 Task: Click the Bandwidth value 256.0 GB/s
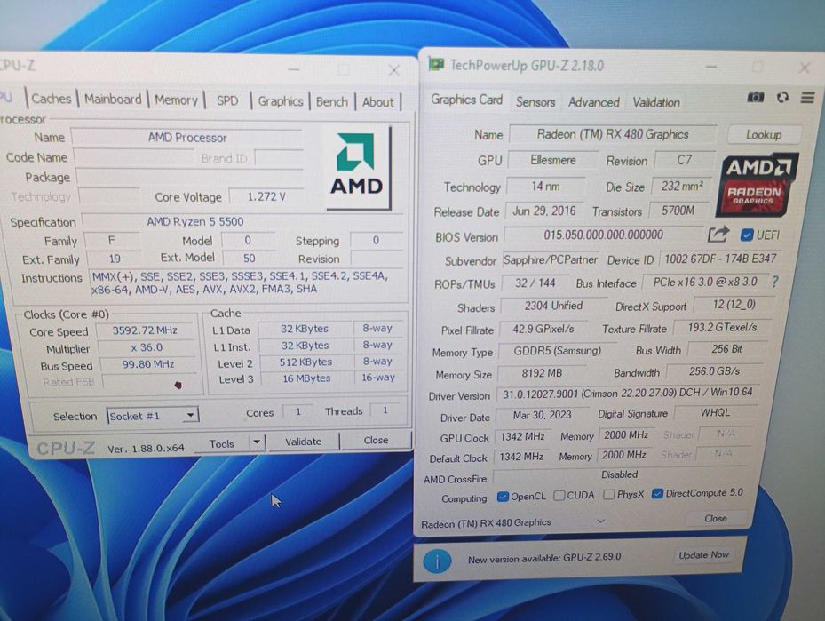[714, 371]
